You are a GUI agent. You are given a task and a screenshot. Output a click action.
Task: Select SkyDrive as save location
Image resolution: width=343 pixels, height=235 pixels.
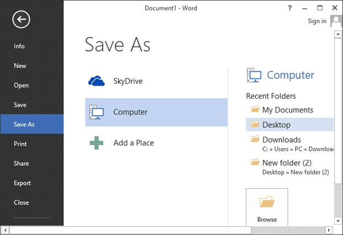click(156, 81)
